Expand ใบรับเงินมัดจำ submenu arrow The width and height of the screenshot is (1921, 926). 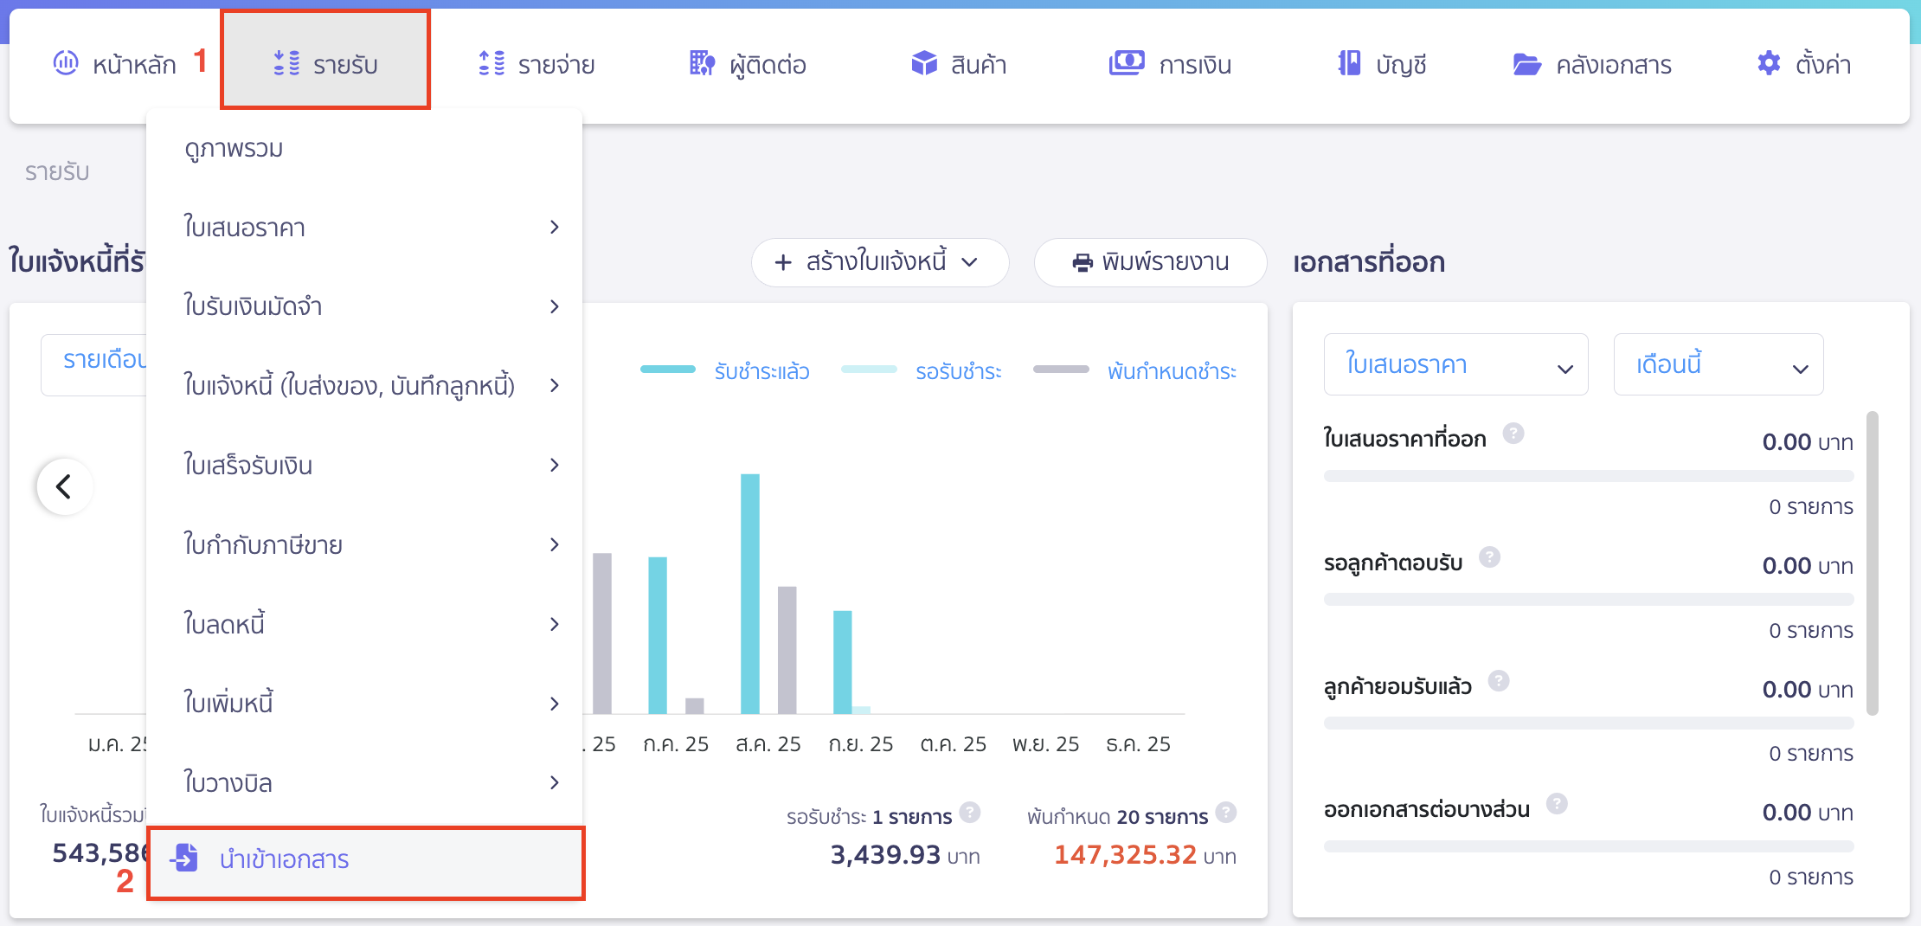555,306
